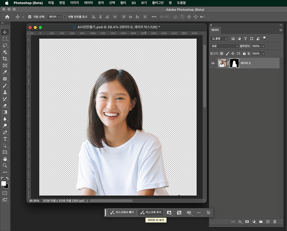Hide 레이어 0 with the eye icon

pyautogui.click(x=213, y=63)
